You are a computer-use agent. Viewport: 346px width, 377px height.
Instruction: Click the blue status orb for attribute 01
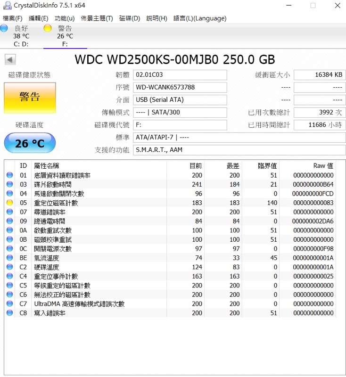[10, 175]
